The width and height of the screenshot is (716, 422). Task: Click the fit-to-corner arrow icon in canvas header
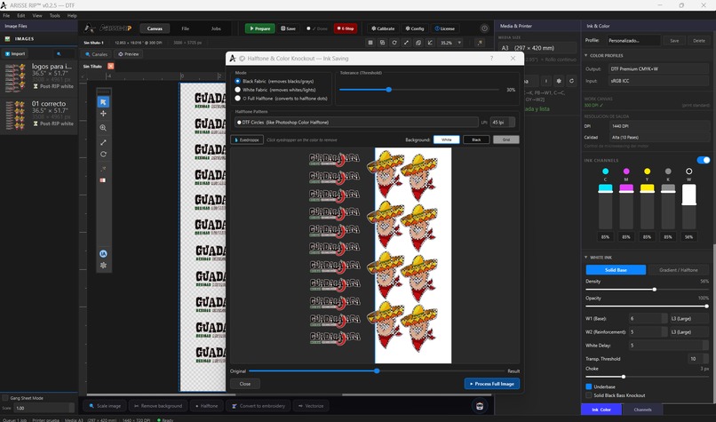(430, 43)
